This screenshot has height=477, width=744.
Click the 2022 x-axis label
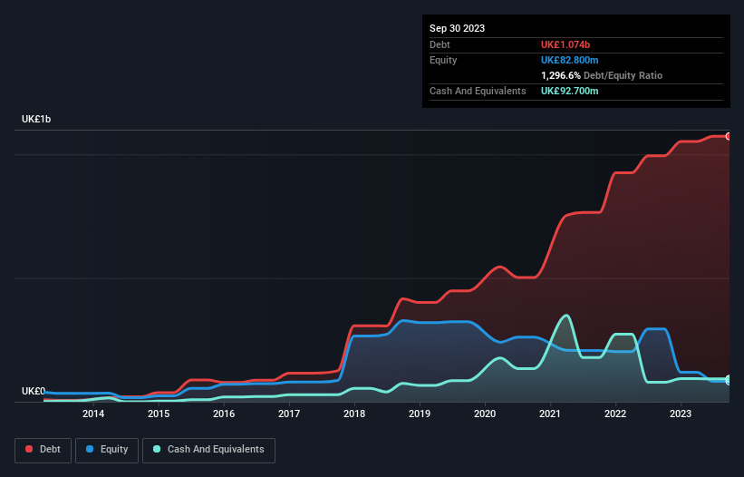pyautogui.click(x=615, y=414)
